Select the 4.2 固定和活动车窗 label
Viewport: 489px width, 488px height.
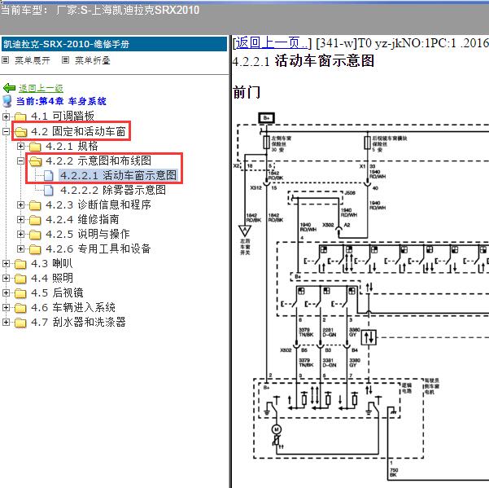[78, 131]
